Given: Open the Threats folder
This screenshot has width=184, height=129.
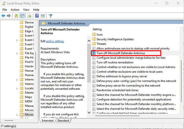Looking at the screenshot, I should pyautogui.click(x=99, y=44).
